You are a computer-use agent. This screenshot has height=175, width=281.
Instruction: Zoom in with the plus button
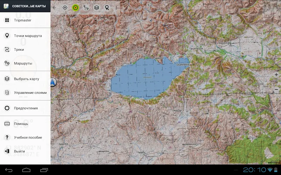[x=276, y=75]
